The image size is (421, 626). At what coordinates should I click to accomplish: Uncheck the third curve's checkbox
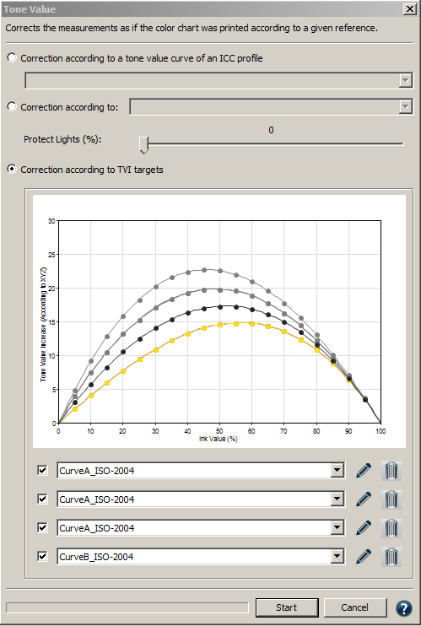point(42,528)
